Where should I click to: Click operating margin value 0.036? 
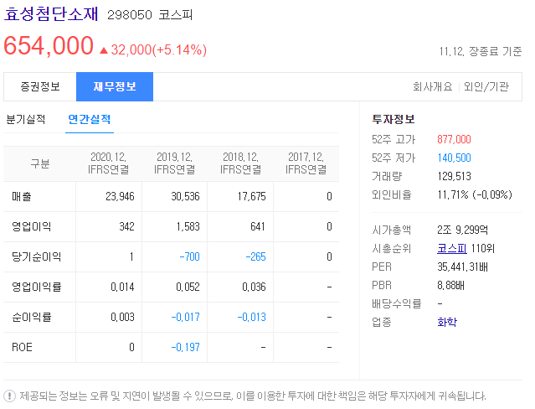pos(255,287)
